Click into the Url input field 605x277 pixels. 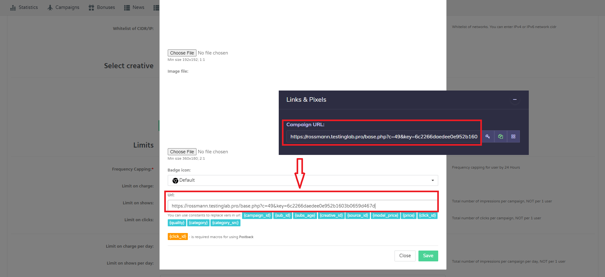coord(302,206)
